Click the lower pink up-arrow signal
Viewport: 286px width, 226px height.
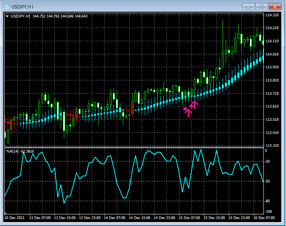(188, 112)
